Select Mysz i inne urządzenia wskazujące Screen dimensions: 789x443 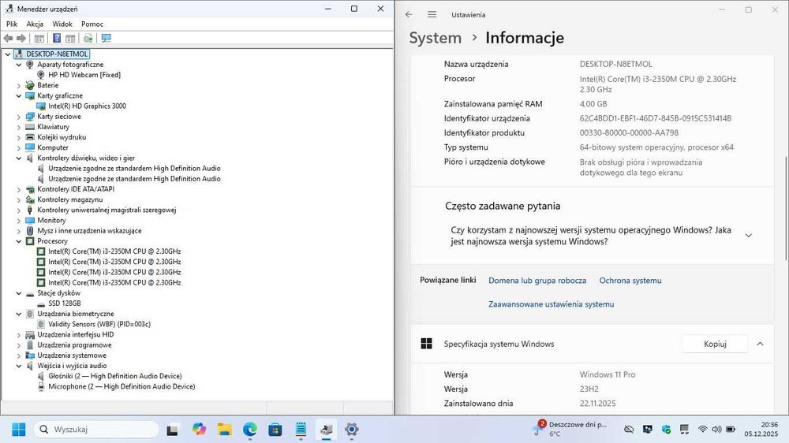pyautogui.click(x=89, y=231)
